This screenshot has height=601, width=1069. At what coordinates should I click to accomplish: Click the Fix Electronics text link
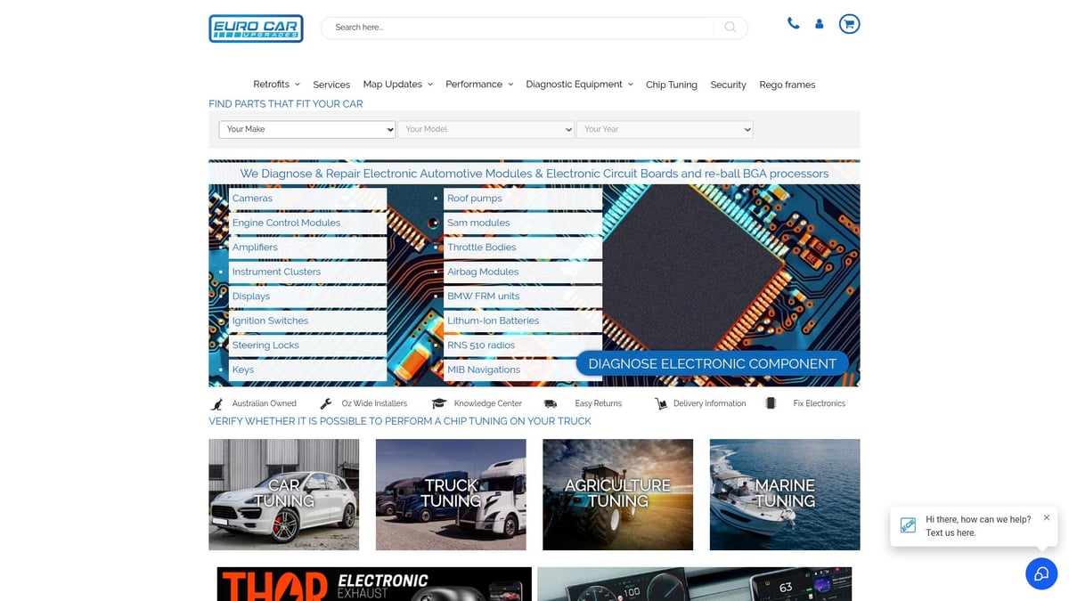(820, 403)
